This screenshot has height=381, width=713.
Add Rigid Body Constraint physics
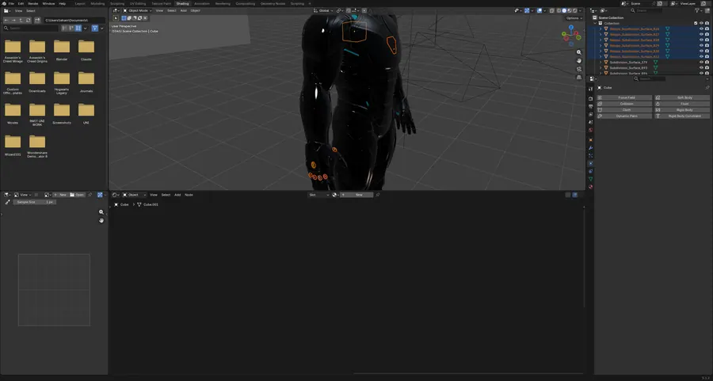pos(681,116)
